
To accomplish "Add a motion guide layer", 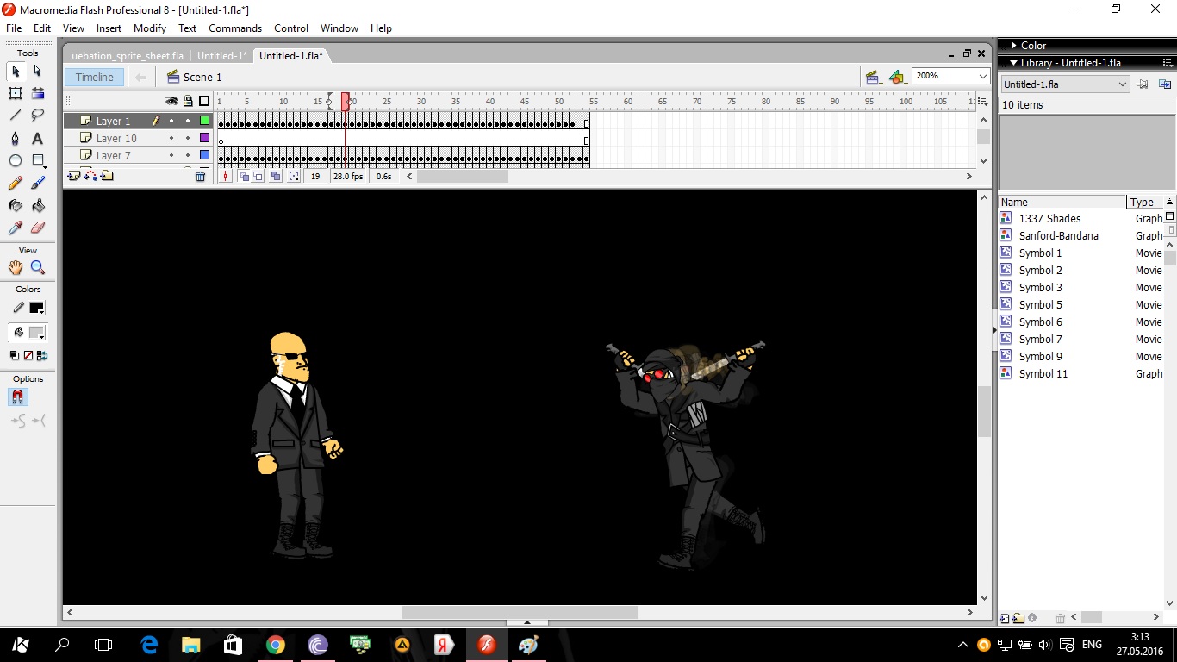I will coord(90,176).
